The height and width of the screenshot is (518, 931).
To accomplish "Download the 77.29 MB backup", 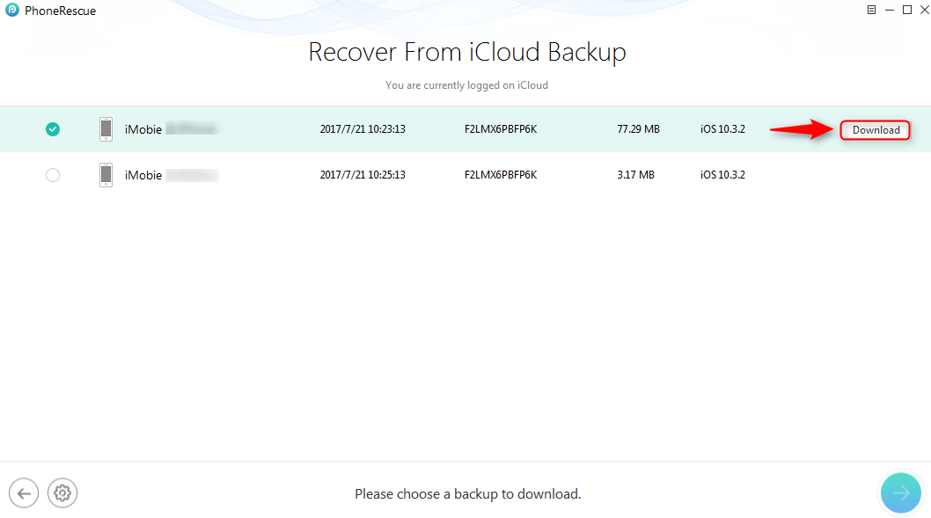I will click(x=876, y=130).
